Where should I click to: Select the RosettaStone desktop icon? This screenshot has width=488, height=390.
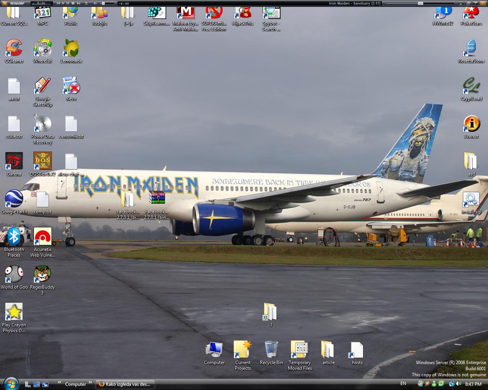click(x=472, y=51)
